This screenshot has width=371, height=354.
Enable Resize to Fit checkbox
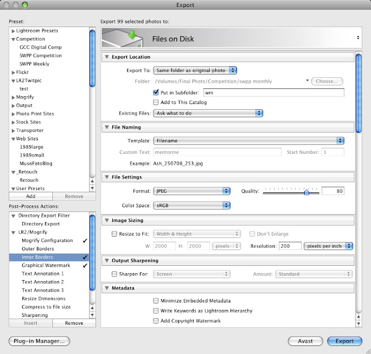pyautogui.click(x=114, y=234)
